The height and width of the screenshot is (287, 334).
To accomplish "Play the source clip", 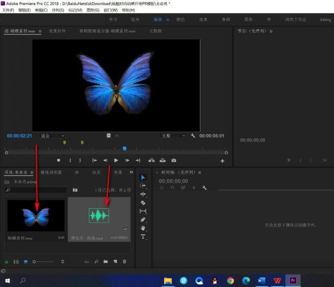I will point(116,161).
